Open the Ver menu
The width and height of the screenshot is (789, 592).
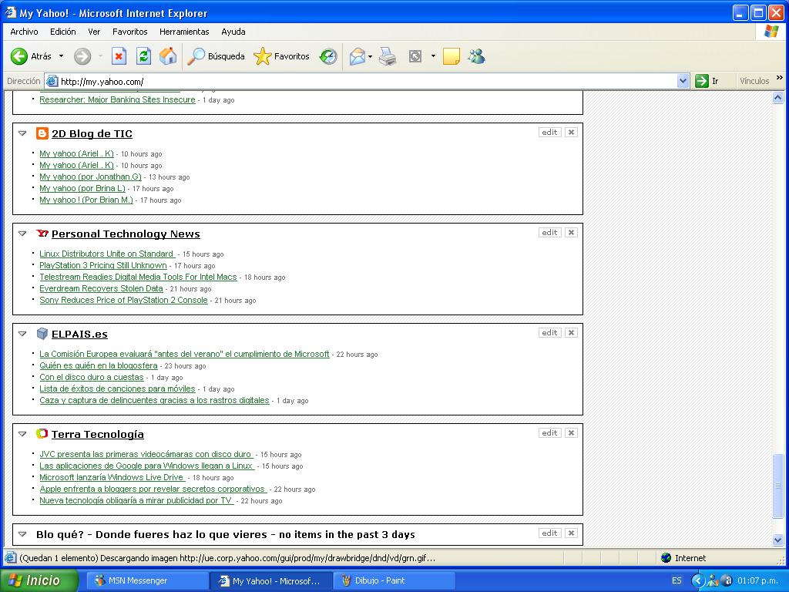pos(94,32)
